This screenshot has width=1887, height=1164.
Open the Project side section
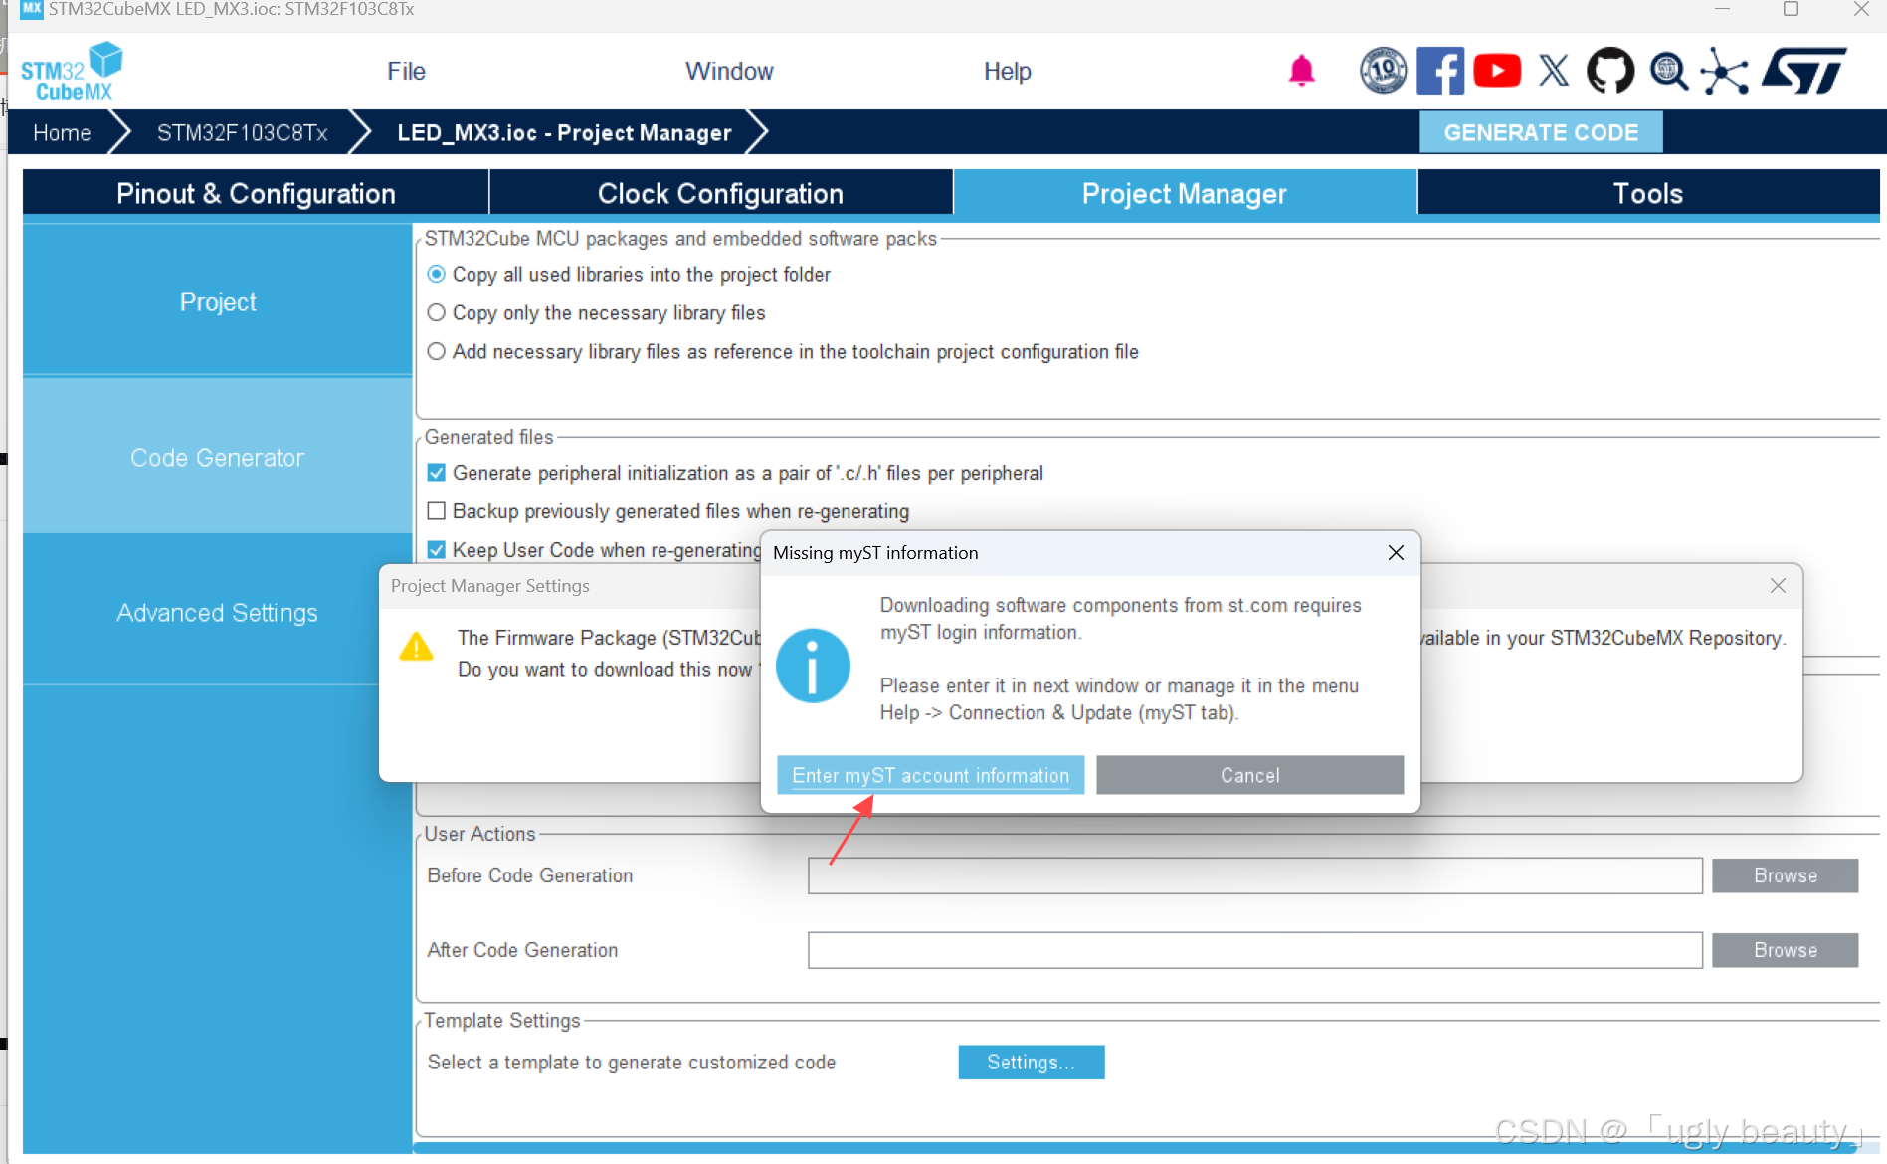(x=218, y=301)
